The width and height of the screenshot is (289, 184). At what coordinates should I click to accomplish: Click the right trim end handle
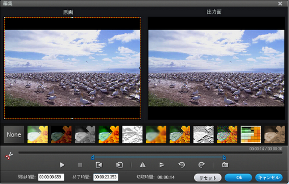[x=224, y=158]
